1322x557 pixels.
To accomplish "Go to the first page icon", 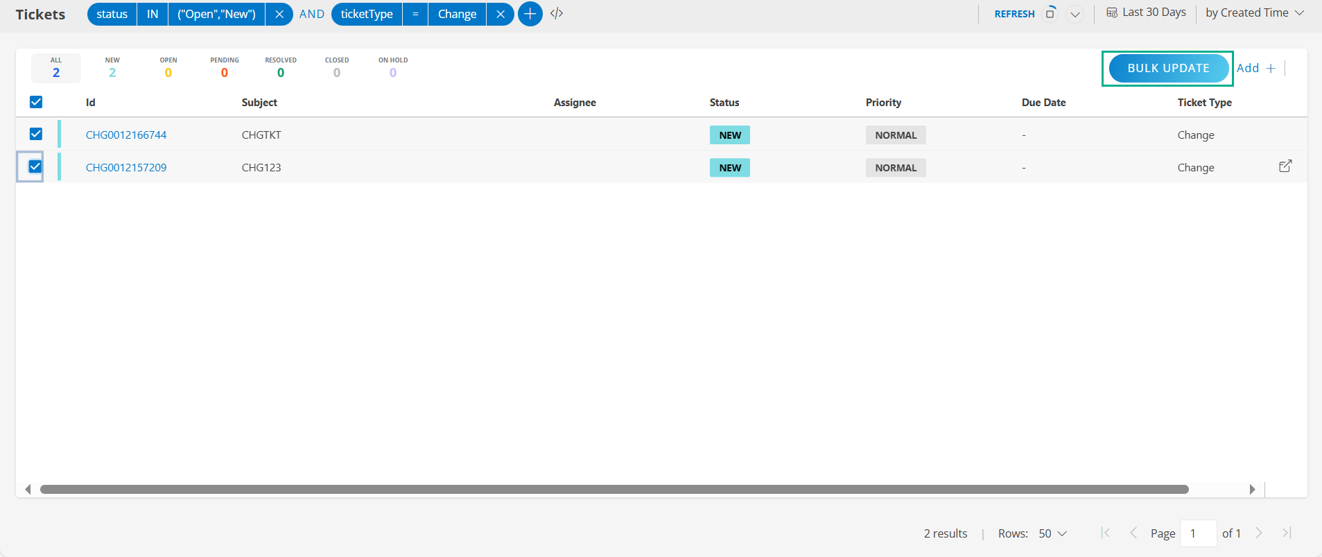I will [1106, 533].
